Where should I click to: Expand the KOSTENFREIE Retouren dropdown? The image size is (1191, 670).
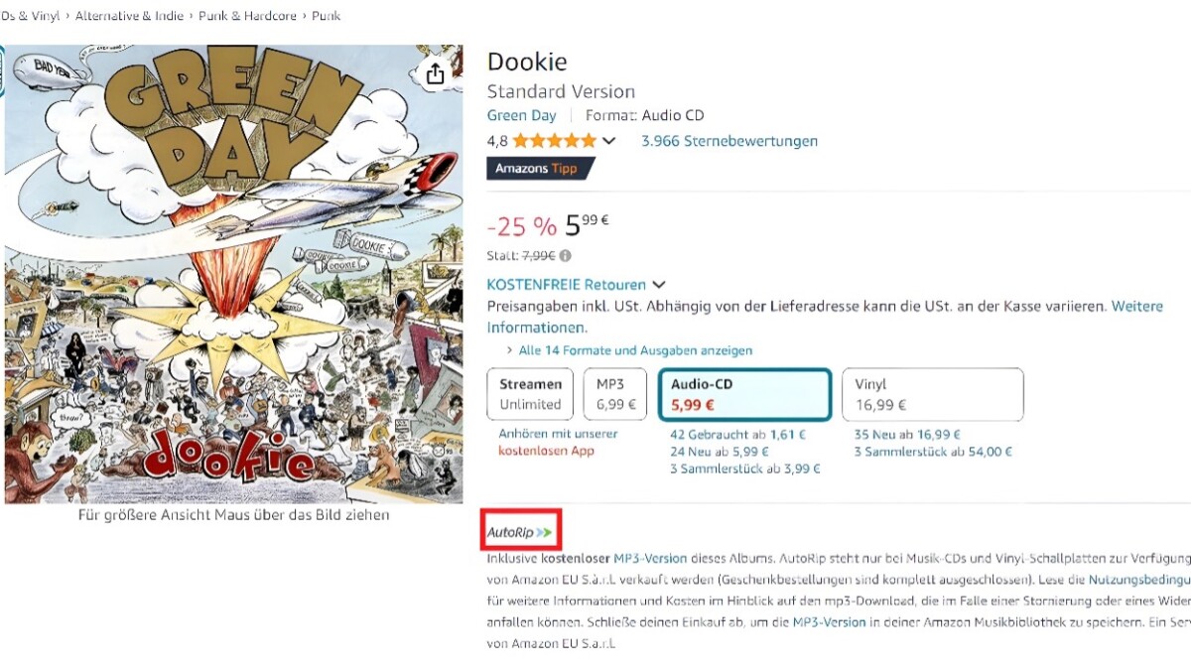click(658, 285)
